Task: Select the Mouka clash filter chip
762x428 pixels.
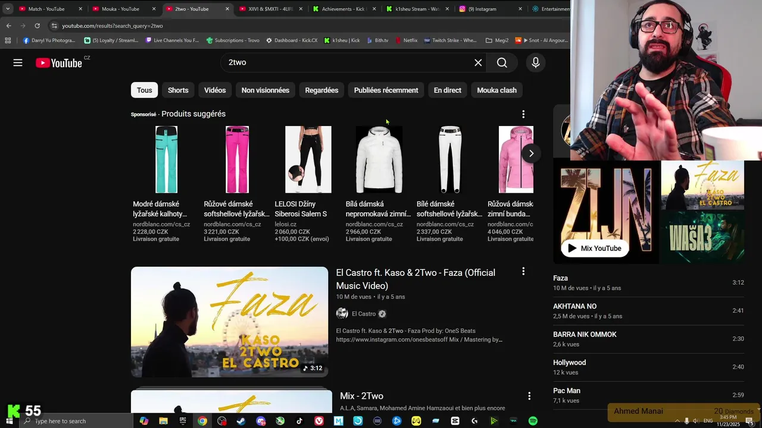Action: coord(496,90)
